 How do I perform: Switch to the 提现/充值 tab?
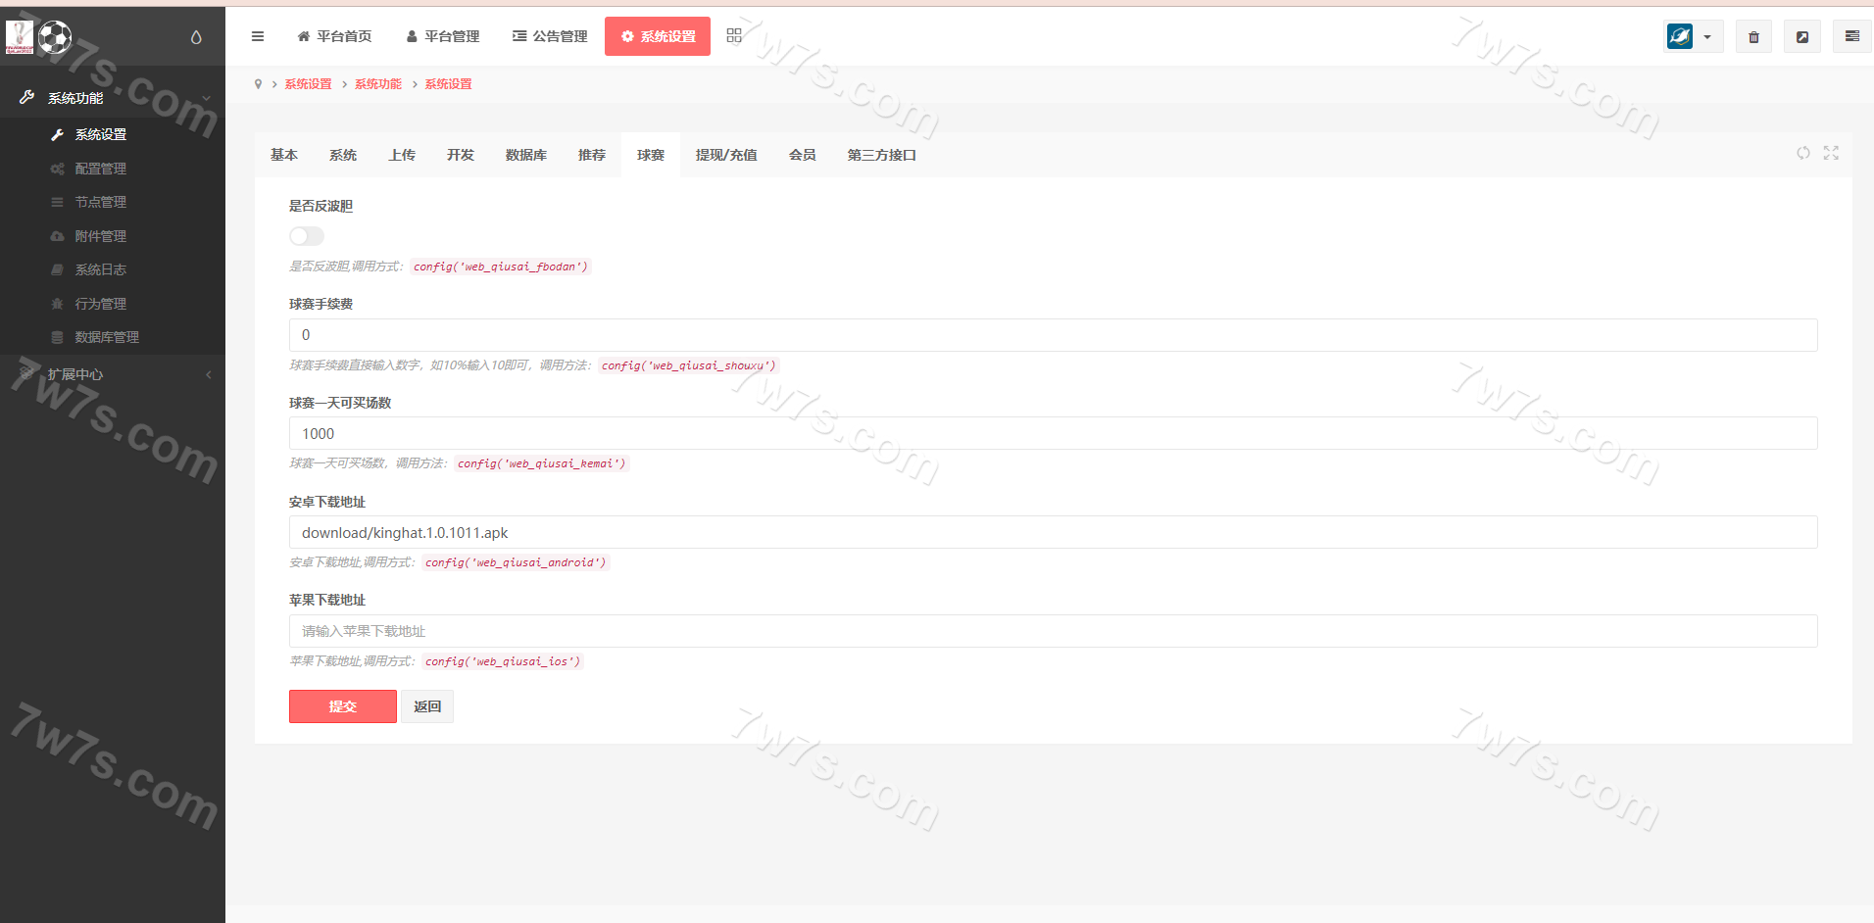[725, 155]
